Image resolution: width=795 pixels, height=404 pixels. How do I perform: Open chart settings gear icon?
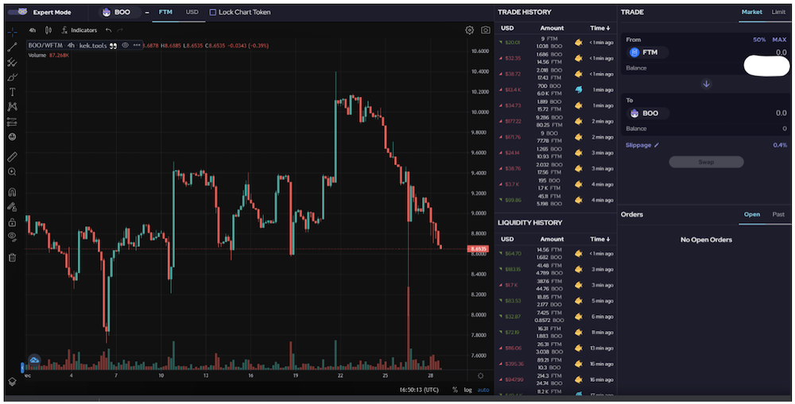470,30
